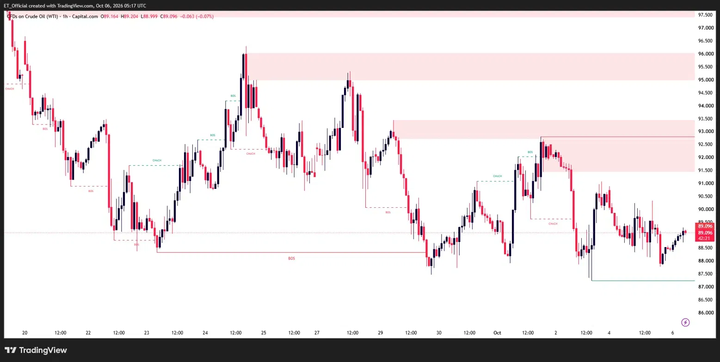Click the date label 27 on time axis
Screen dimensions: 720x362
pyautogui.click(x=317, y=332)
